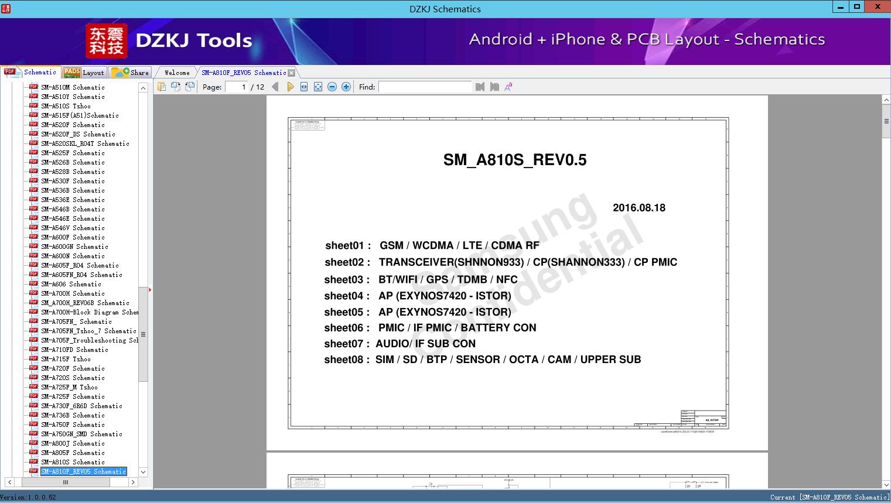Zoom in with the plus icon

tap(346, 87)
